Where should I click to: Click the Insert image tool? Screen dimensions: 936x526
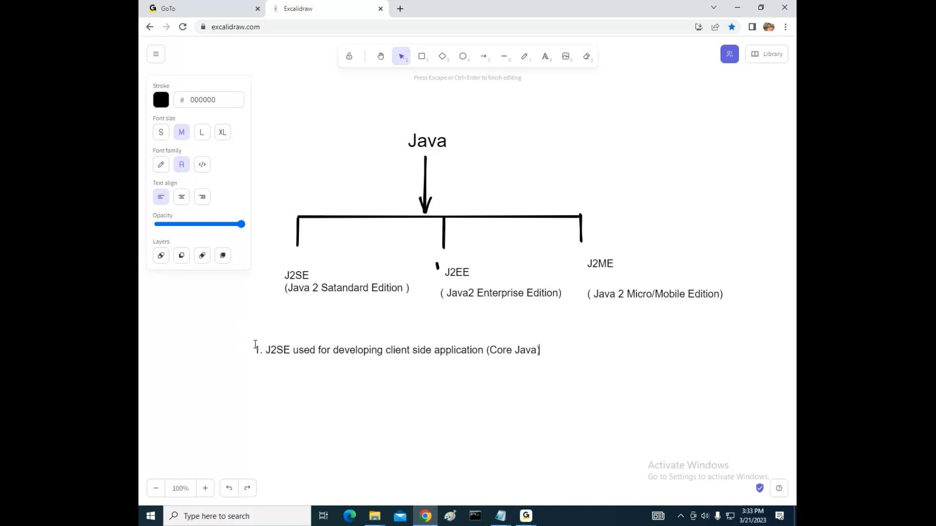pos(566,56)
